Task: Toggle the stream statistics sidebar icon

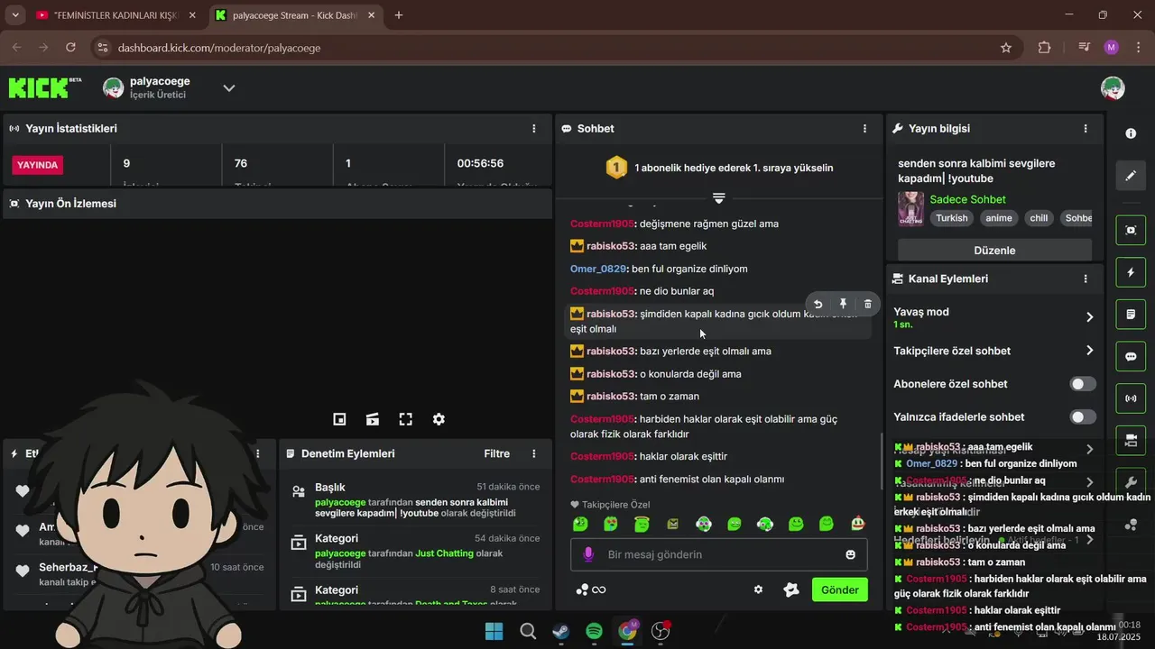Action: pyautogui.click(x=1131, y=398)
